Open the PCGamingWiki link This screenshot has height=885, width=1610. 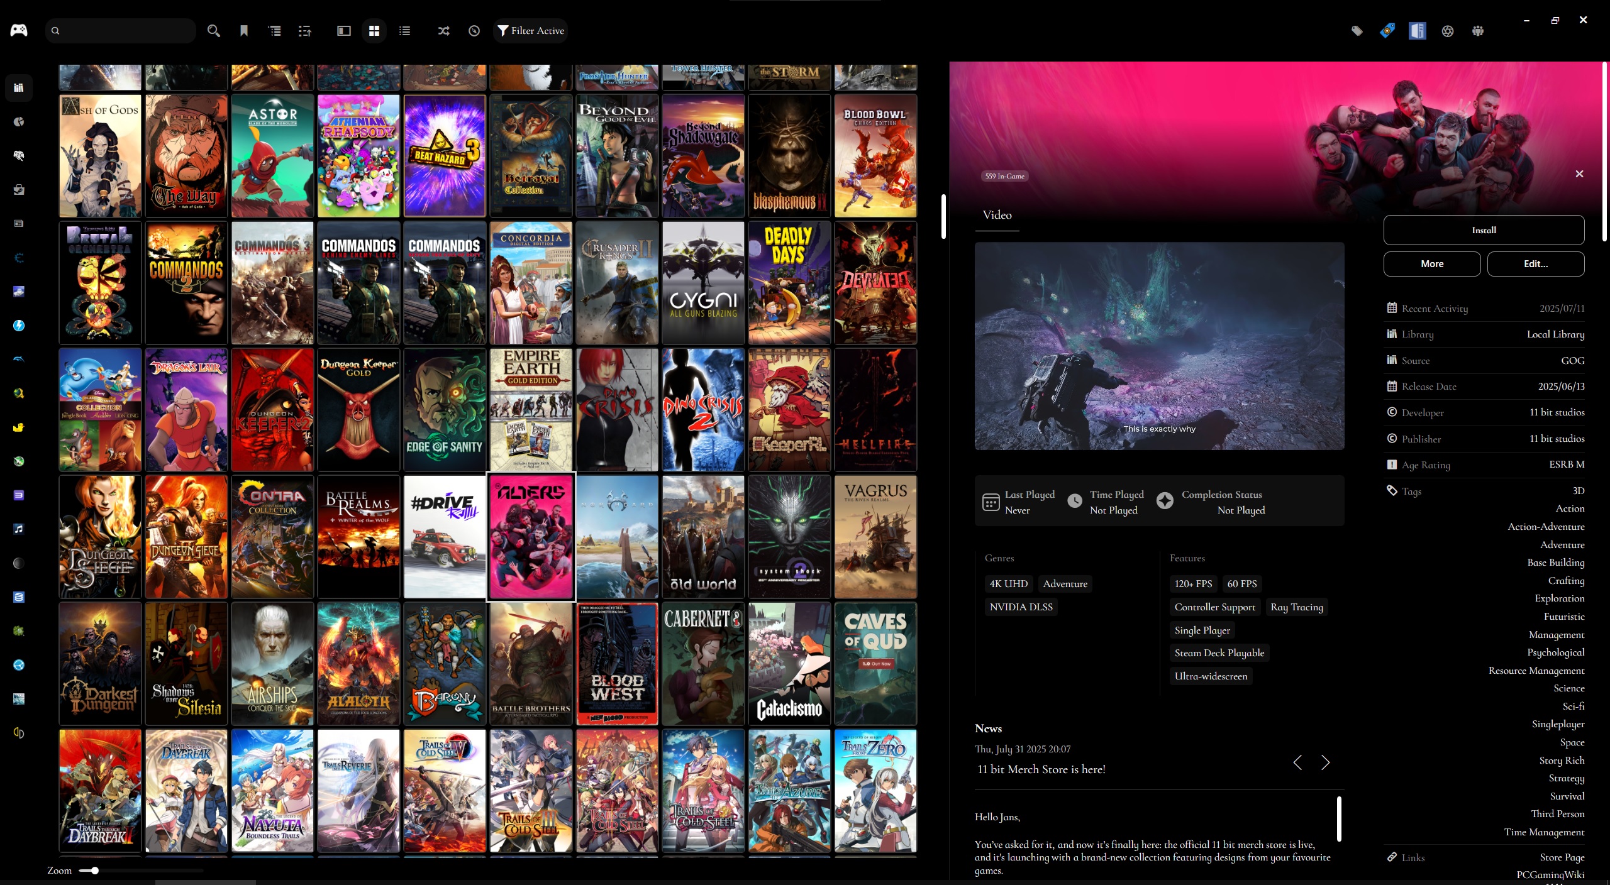[x=1550, y=875]
